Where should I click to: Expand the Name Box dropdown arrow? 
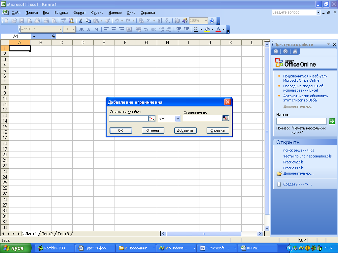point(34,36)
